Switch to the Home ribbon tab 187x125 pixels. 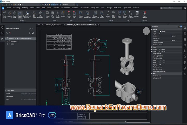click(9, 8)
